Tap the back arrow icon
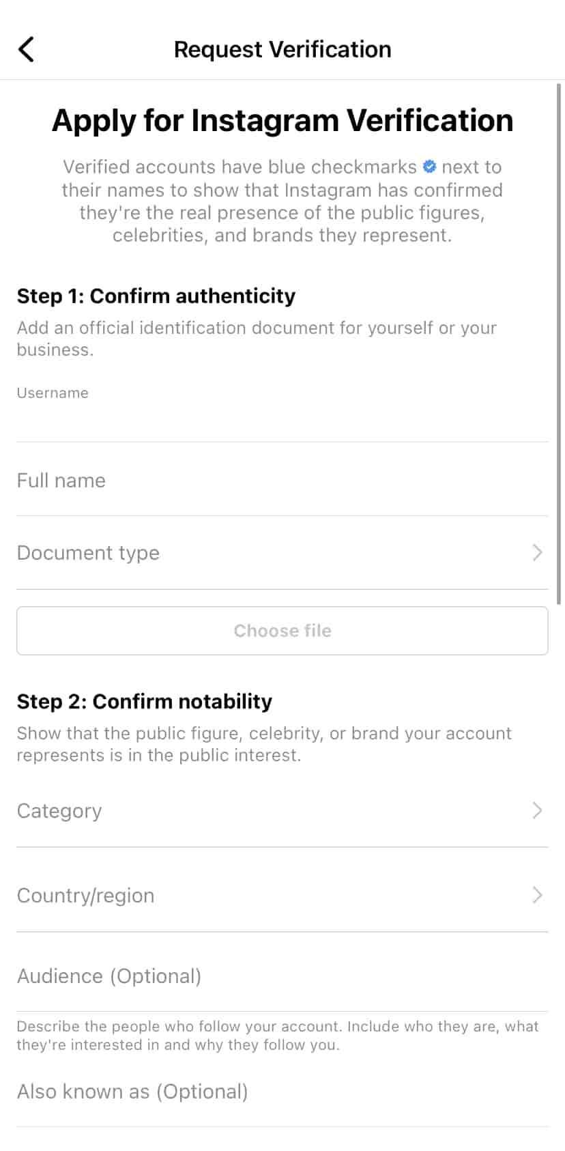The height and width of the screenshot is (1151, 565). tap(26, 49)
